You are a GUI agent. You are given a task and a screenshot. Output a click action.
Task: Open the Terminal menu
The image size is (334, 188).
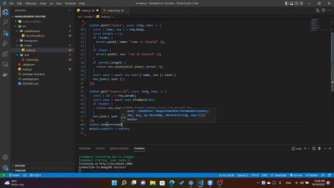point(70,4)
